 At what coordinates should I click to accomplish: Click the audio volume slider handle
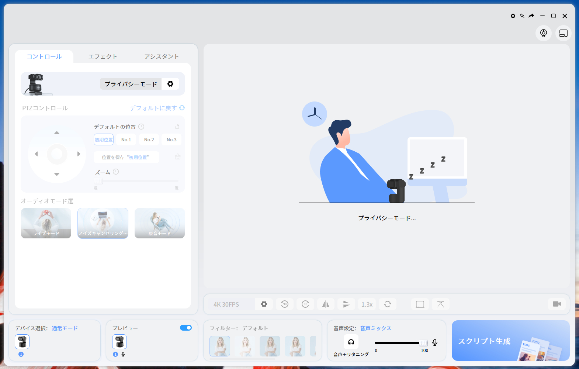coord(424,343)
